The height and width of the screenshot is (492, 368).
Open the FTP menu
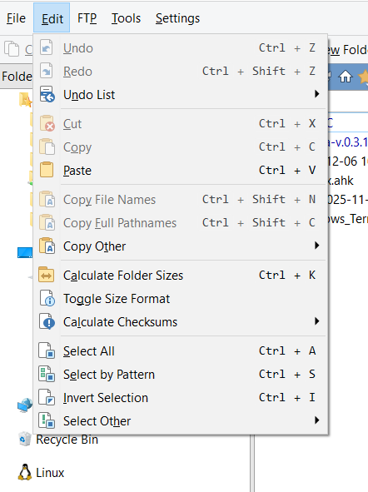(87, 18)
